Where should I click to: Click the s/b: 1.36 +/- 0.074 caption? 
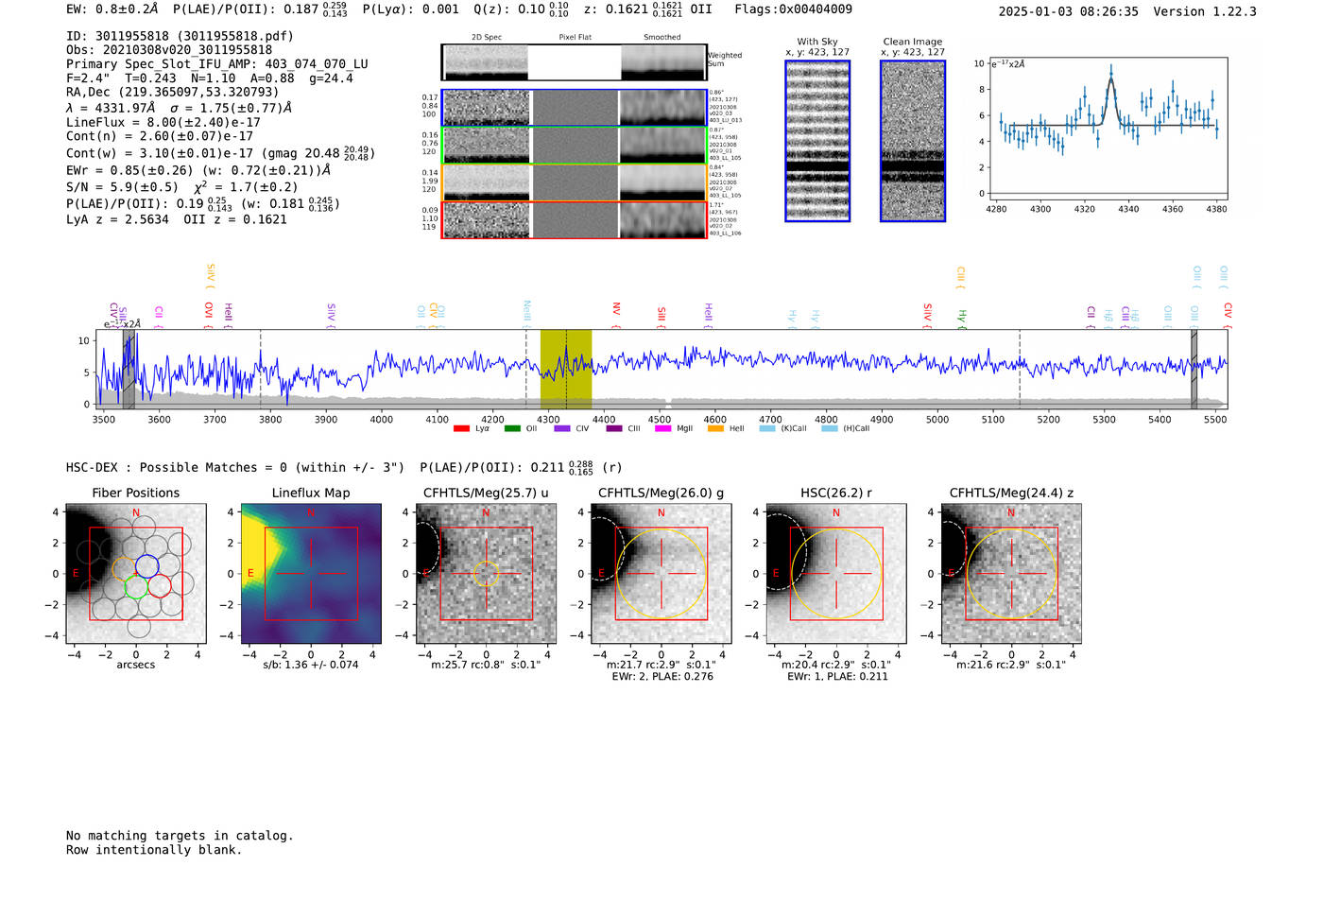click(x=311, y=665)
